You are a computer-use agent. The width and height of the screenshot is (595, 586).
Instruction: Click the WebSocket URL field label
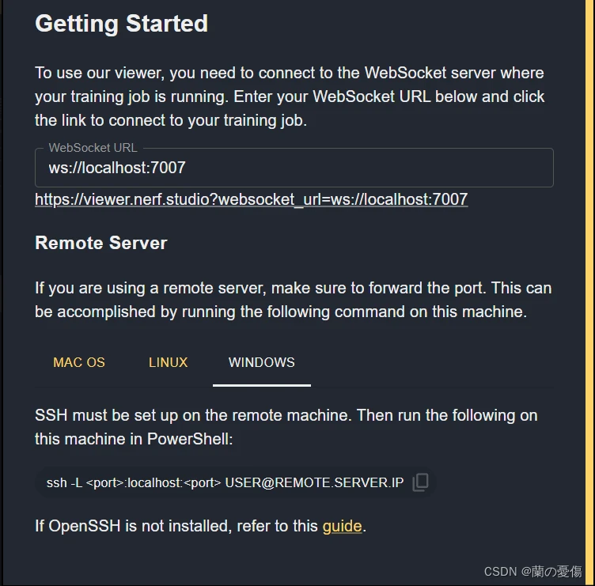tap(93, 148)
